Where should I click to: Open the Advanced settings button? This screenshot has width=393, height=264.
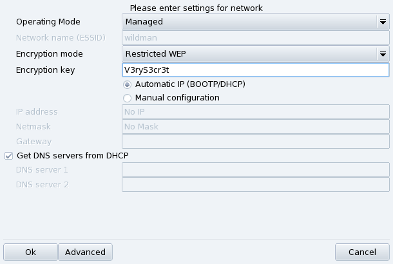(x=85, y=252)
